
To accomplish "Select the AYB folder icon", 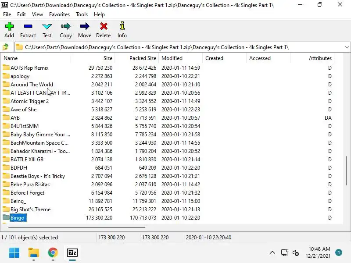I will (6, 117).
